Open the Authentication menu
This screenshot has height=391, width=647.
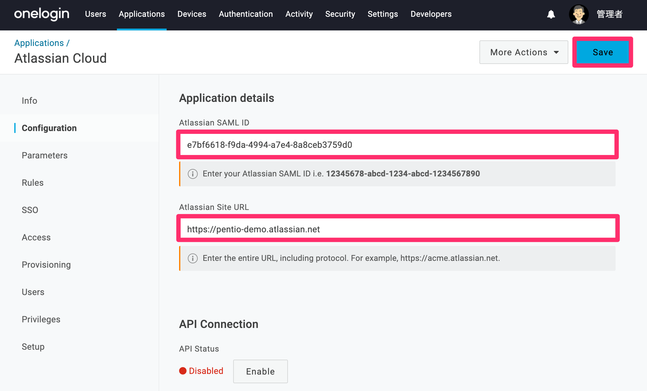click(x=246, y=14)
